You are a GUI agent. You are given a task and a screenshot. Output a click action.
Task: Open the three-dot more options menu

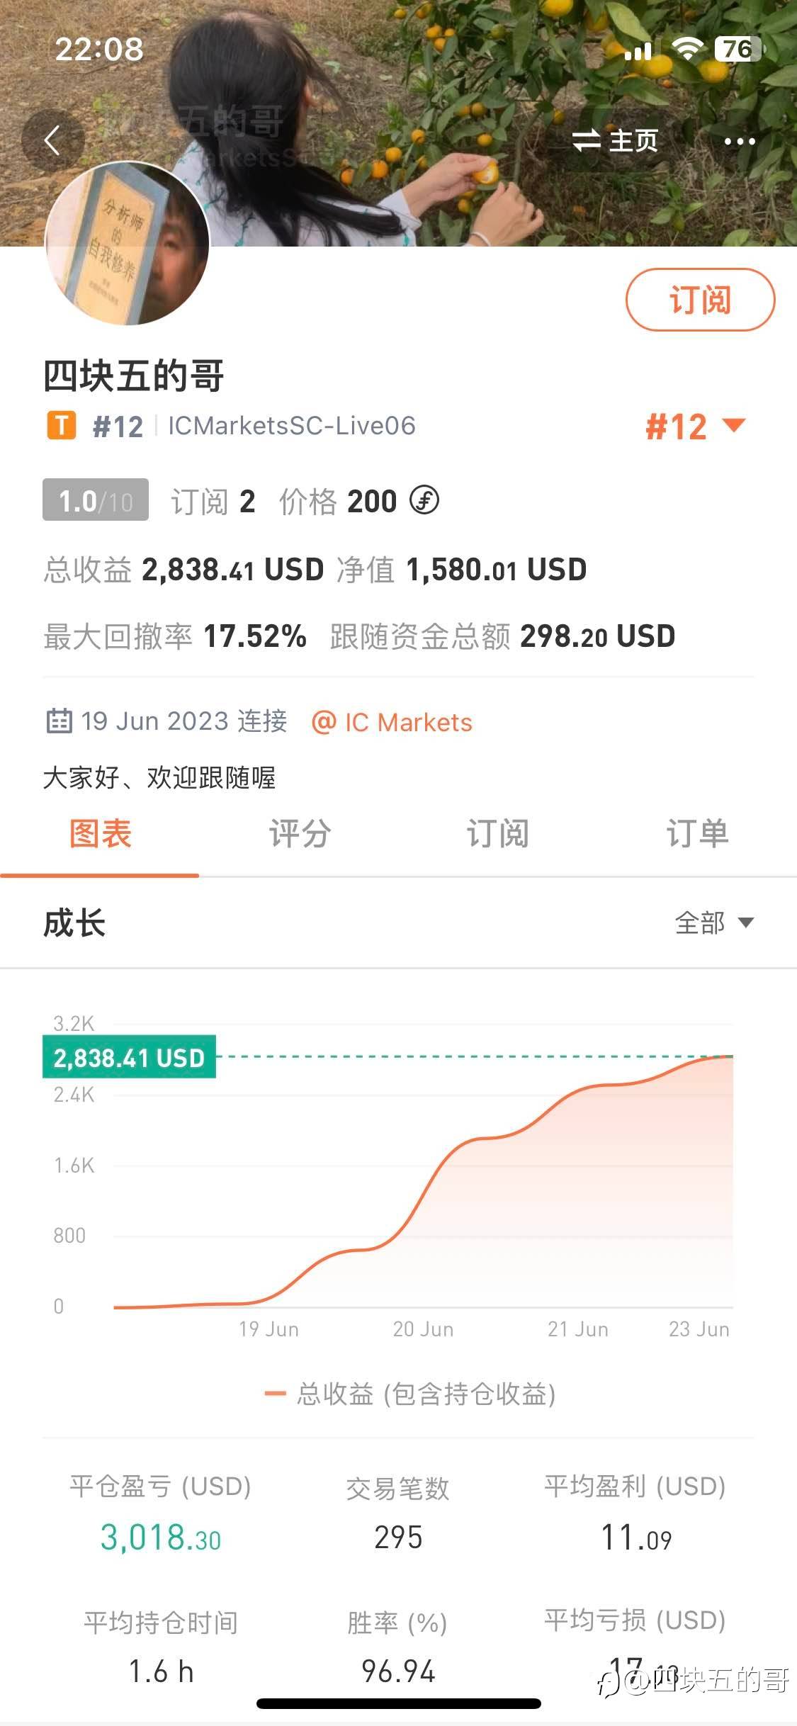pos(740,142)
